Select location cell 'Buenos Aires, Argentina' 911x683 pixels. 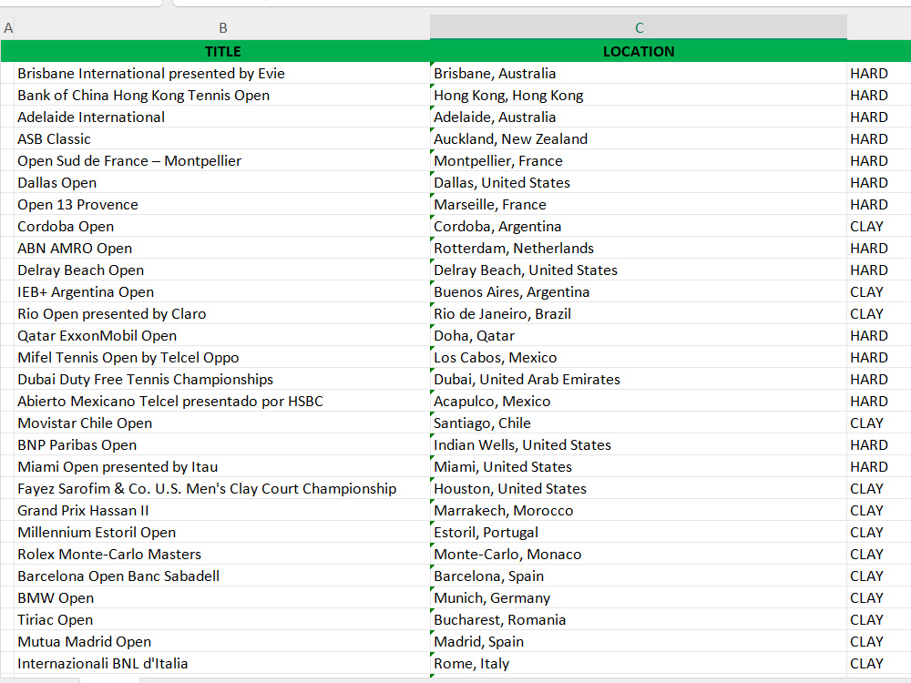639,292
